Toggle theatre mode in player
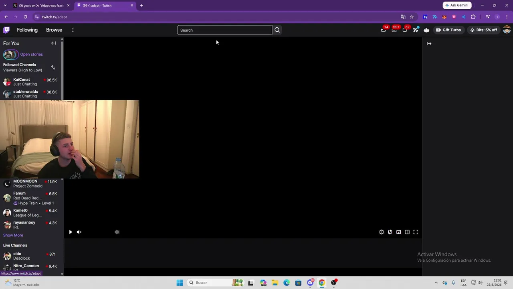513x289 pixels. 407,232
